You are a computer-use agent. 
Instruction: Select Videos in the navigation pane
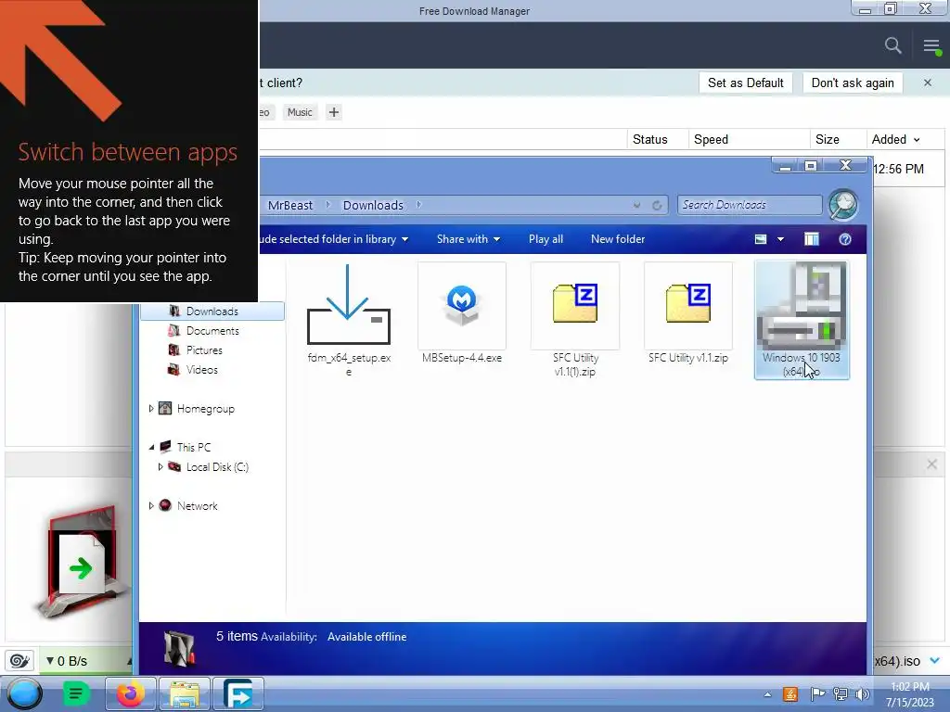click(x=201, y=369)
